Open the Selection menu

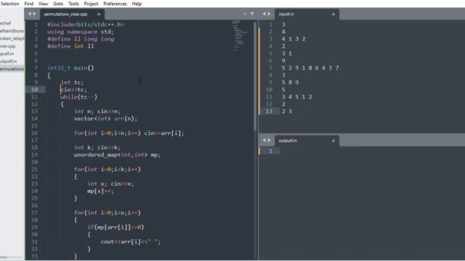click(x=9, y=4)
